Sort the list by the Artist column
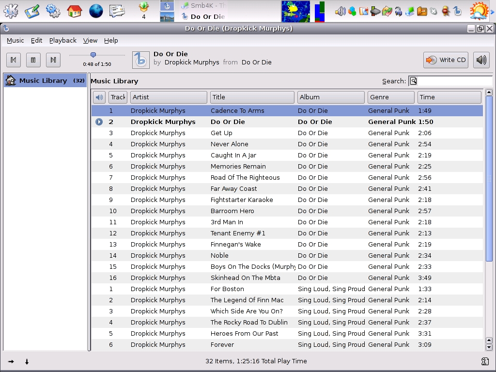This screenshot has width=496, height=372. coord(169,97)
